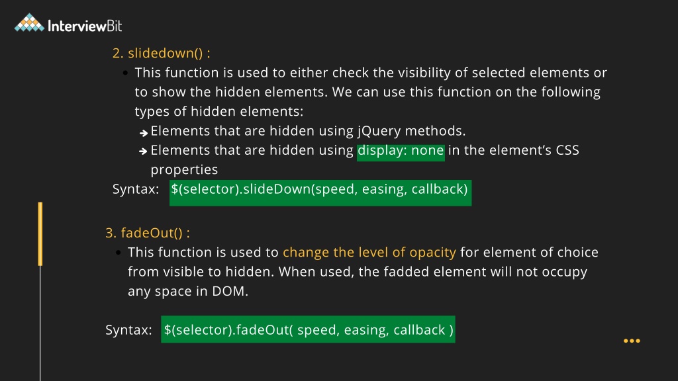Image resolution: width=678 pixels, height=381 pixels.
Task: Open the three-dot more options icon
Action: 632,341
